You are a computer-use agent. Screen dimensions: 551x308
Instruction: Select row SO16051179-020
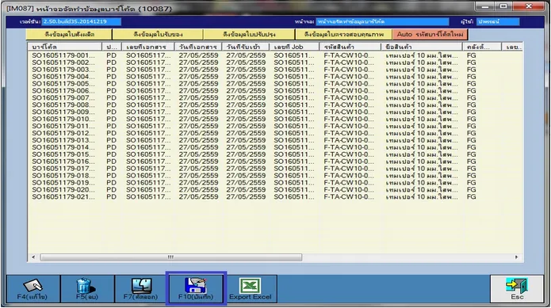[x=275, y=190]
